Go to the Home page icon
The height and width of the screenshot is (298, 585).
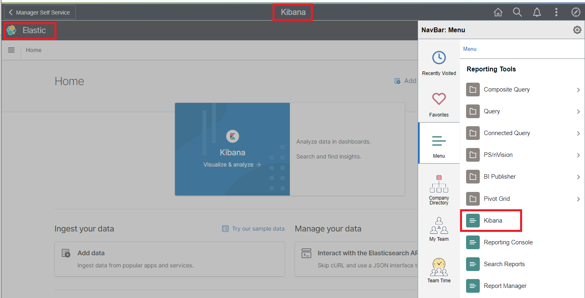[498, 13]
